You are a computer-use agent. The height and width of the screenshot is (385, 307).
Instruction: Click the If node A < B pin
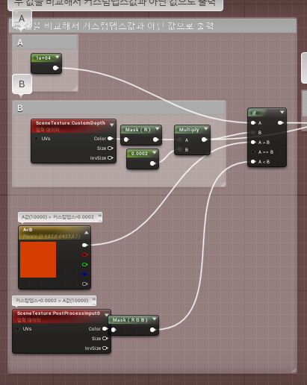point(253,162)
